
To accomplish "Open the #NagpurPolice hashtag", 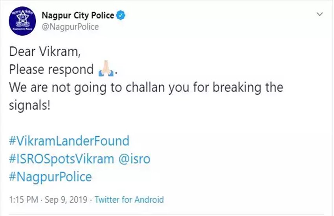I will pos(50,177).
